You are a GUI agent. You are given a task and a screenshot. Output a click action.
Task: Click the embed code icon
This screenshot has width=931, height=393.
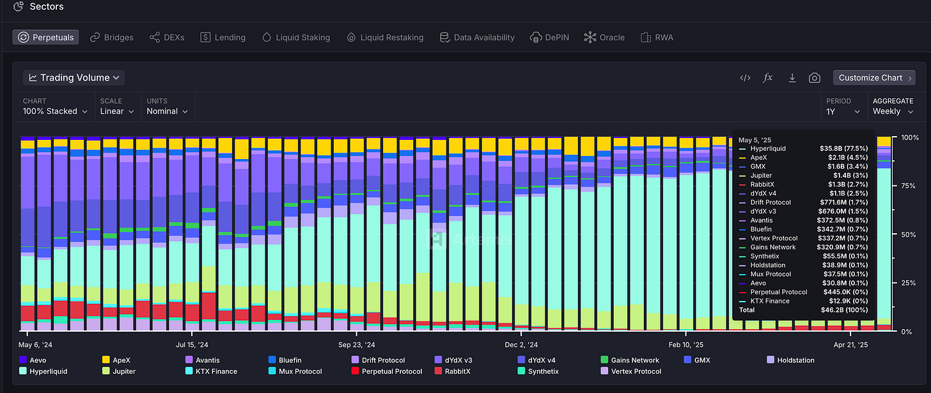745,78
